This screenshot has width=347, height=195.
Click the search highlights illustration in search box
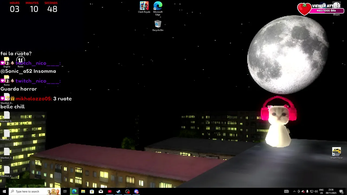click(x=53, y=191)
